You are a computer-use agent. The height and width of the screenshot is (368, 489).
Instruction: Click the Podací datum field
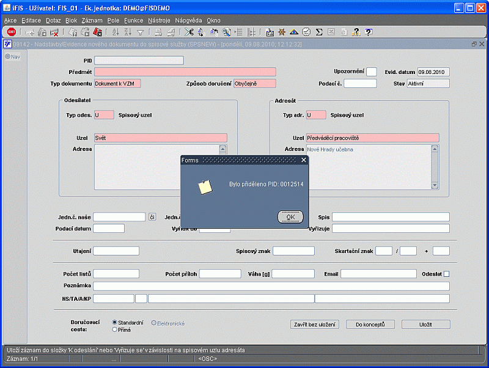click(x=109, y=228)
